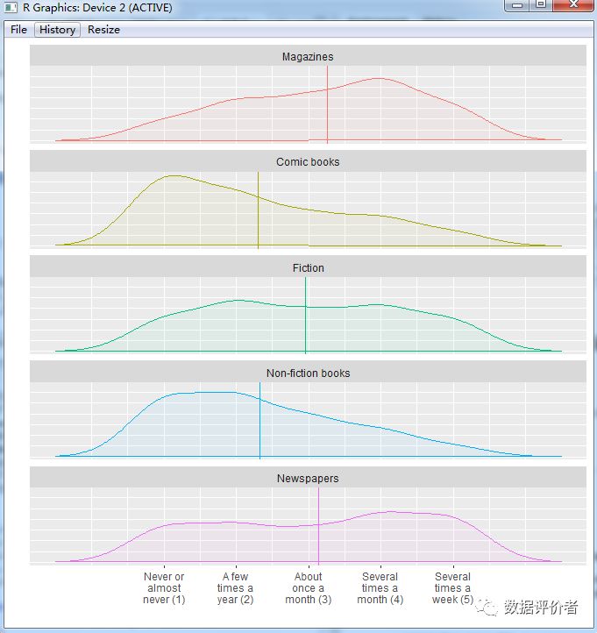Select the Non-fiction books panel header
This screenshot has height=633, width=597.
[308, 373]
